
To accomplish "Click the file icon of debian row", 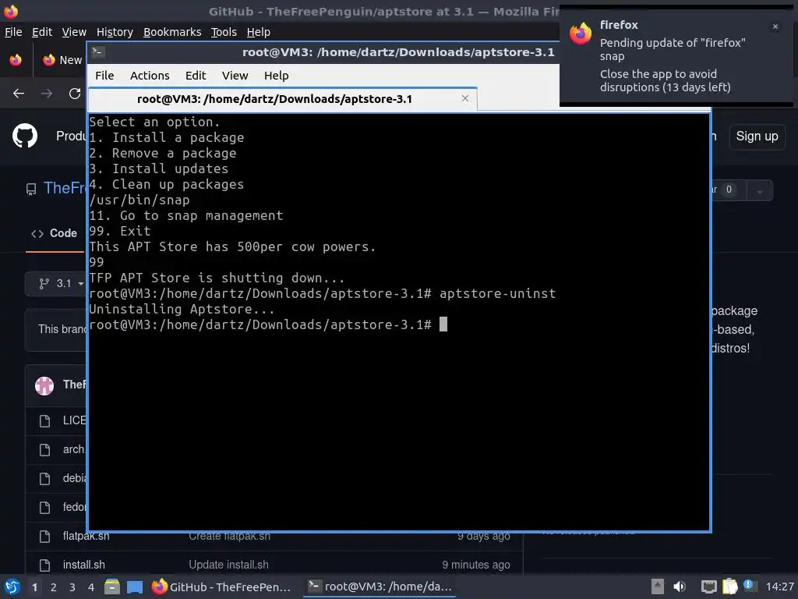I will pyautogui.click(x=44, y=479).
